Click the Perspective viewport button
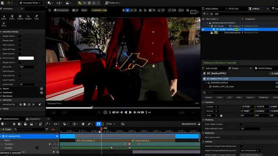The height and width of the screenshot is (156, 278). (61, 10)
